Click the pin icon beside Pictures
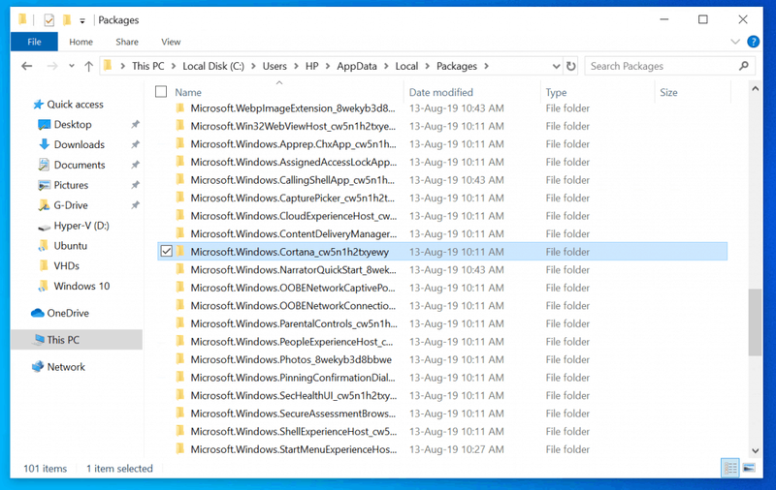The width and height of the screenshot is (776, 490). tap(135, 185)
